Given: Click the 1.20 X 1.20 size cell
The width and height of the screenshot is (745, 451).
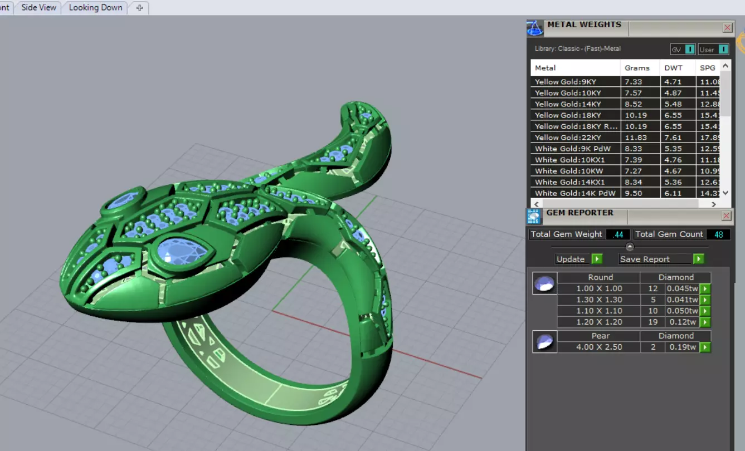Looking at the screenshot, I should 599,322.
